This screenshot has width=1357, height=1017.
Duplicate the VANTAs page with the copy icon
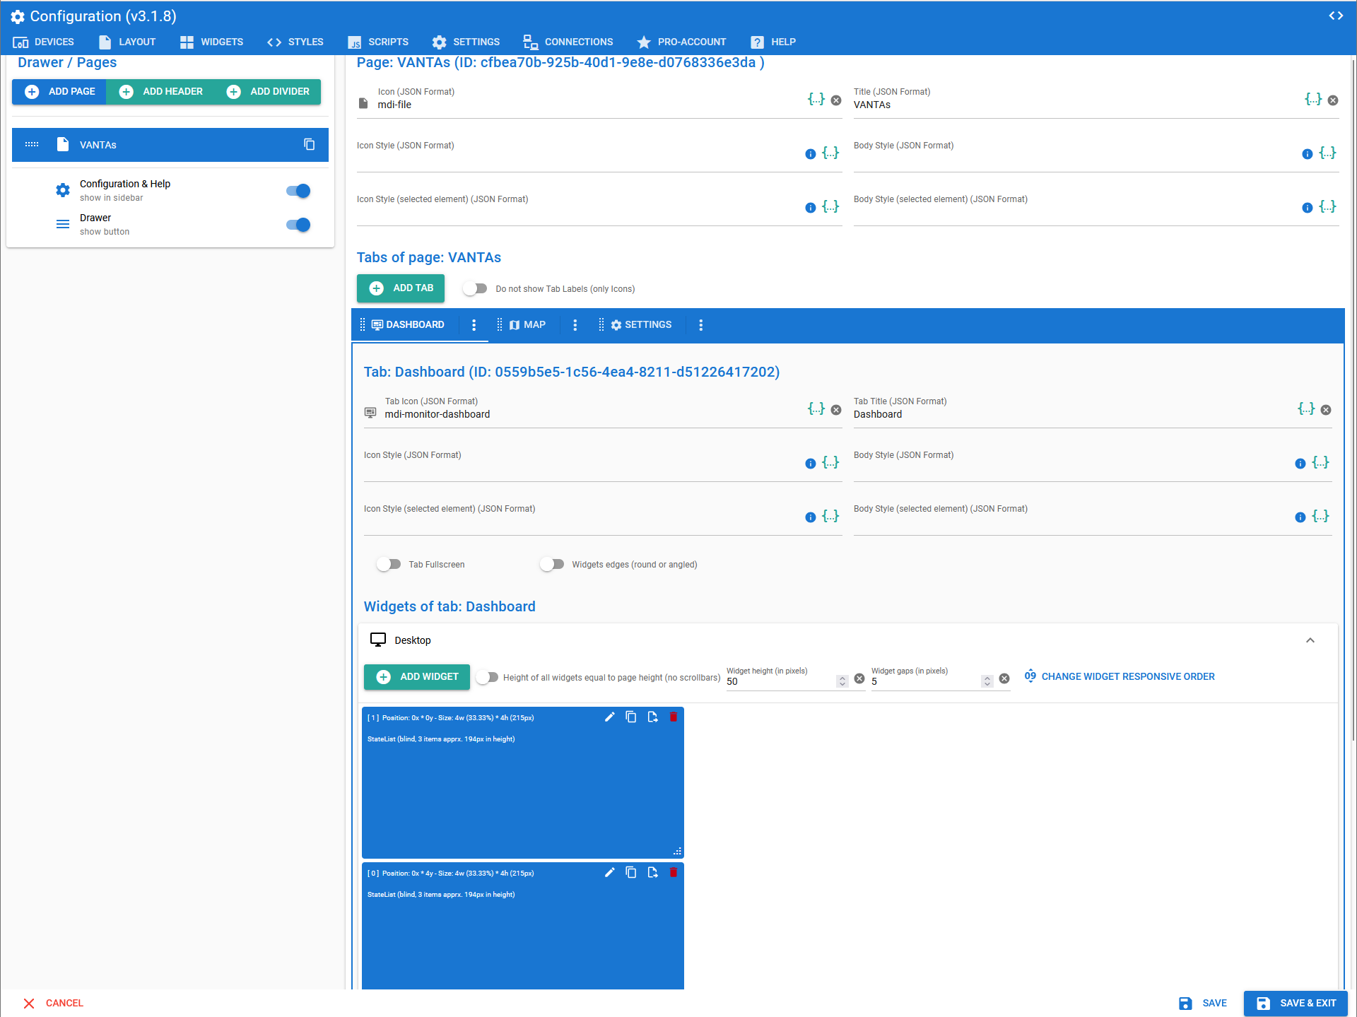pyautogui.click(x=309, y=144)
